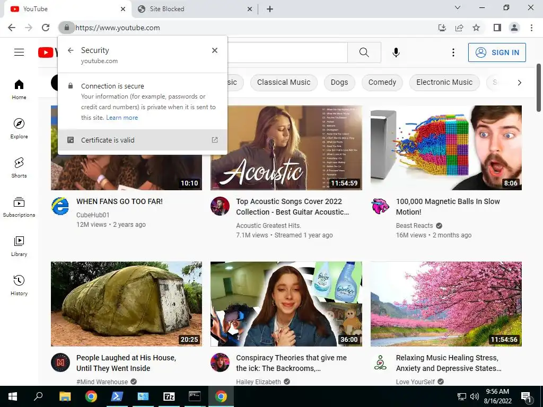Open the Chrome profile avatar
This screenshot has width=543, height=407.
pyautogui.click(x=514, y=28)
